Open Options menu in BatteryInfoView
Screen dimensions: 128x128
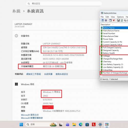[120, 17]
